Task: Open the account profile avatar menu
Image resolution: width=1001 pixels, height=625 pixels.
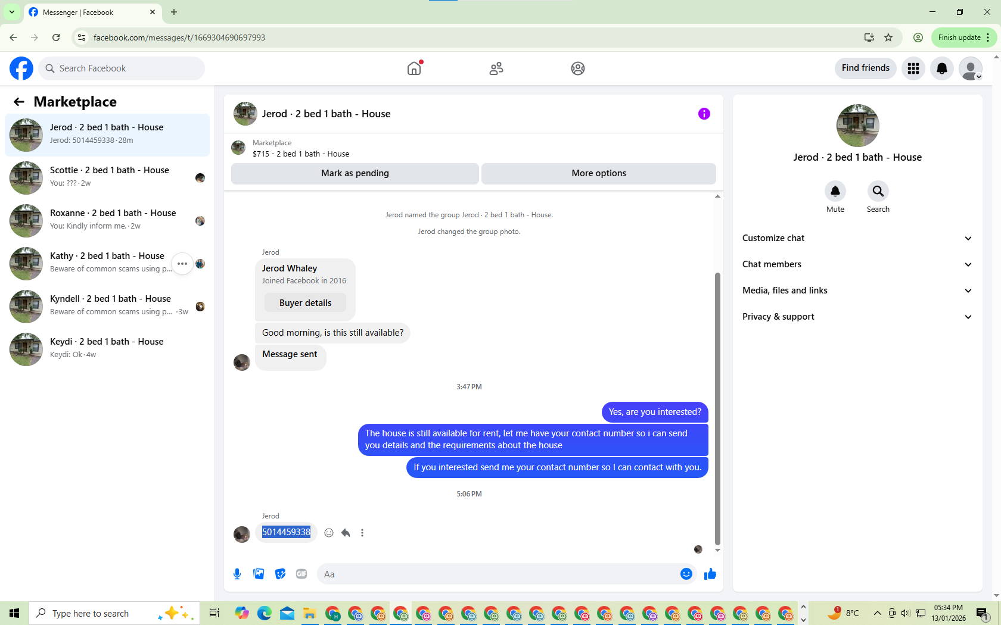Action: pos(971,68)
